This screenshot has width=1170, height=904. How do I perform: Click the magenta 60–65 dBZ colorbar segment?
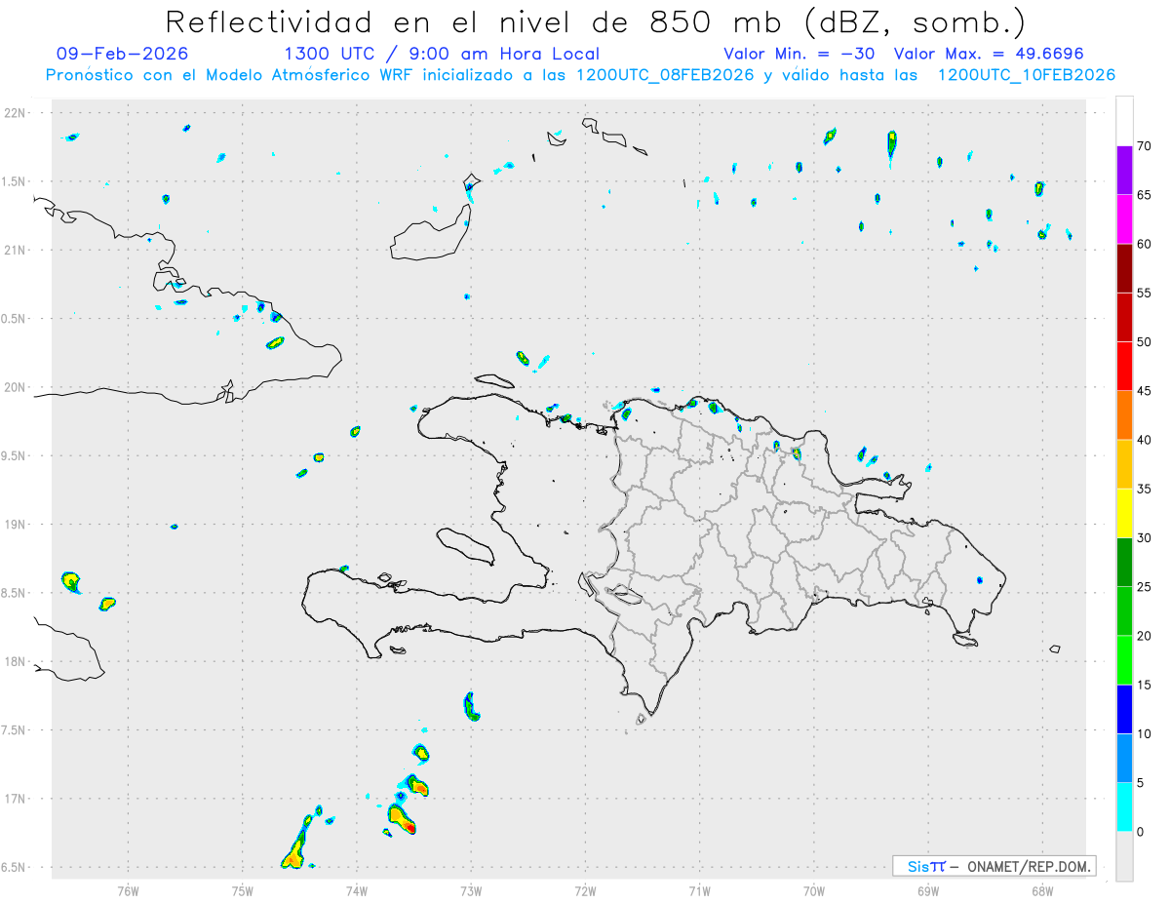pos(1124,219)
